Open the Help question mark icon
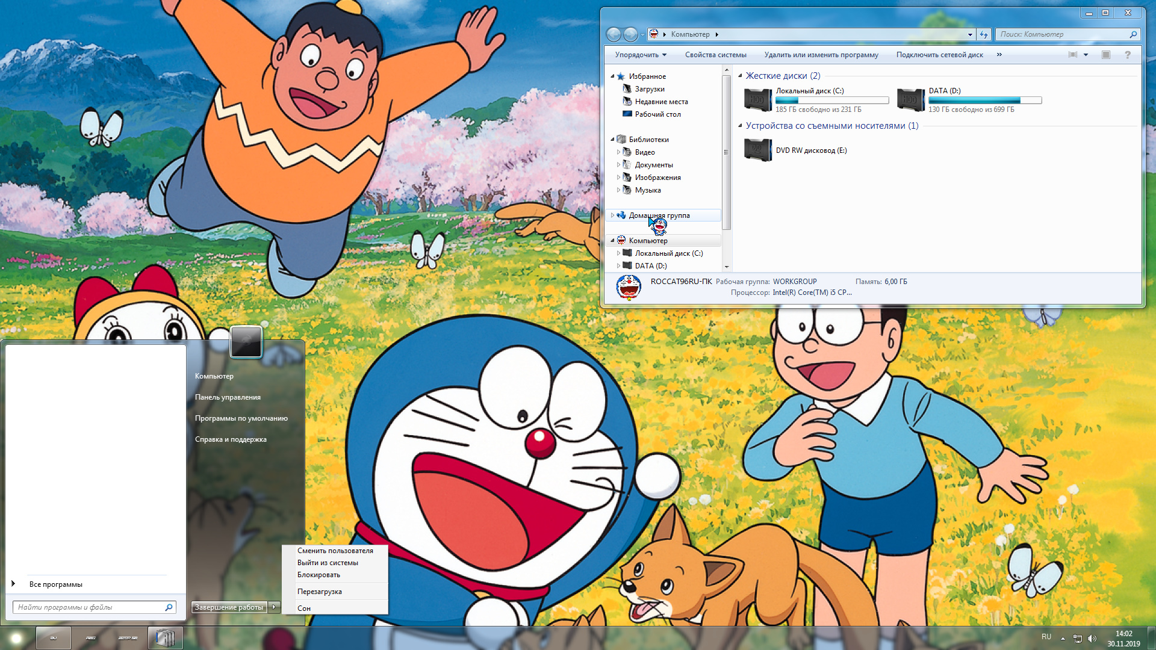This screenshot has height=650, width=1156. [x=1128, y=55]
